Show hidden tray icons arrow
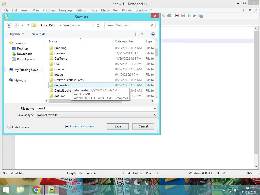This screenshot has height=195, width=260. [x=224, y=190]
